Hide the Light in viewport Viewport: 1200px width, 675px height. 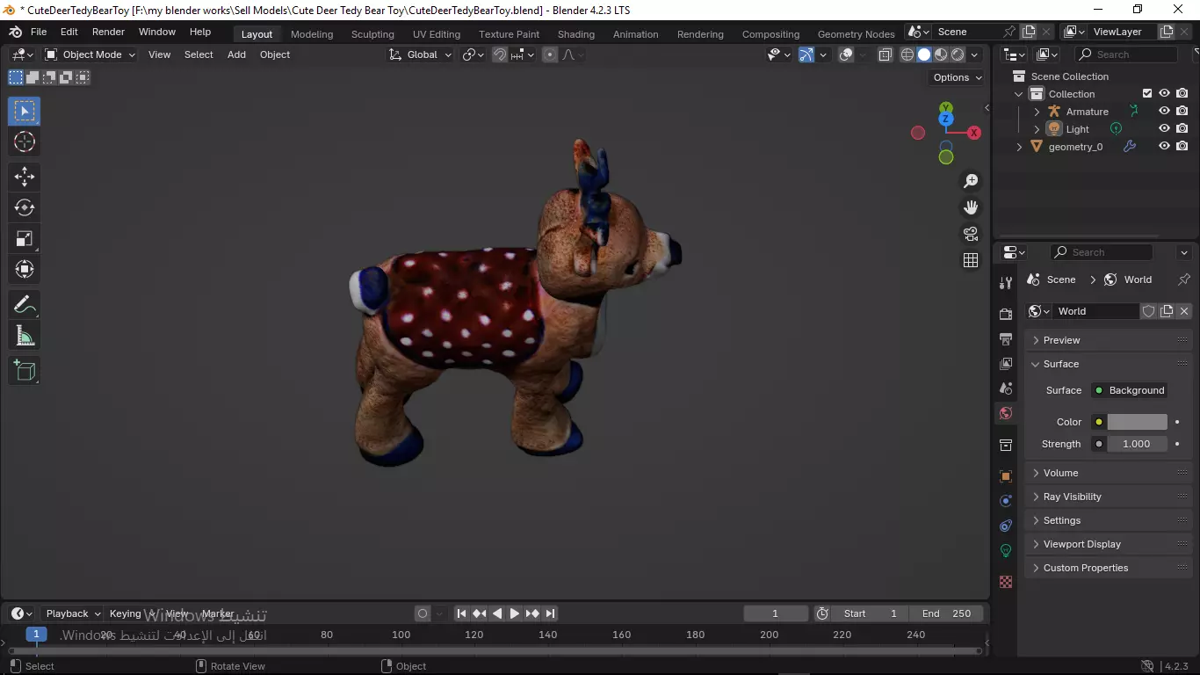pyautogui.click(x=1164, y=129)
